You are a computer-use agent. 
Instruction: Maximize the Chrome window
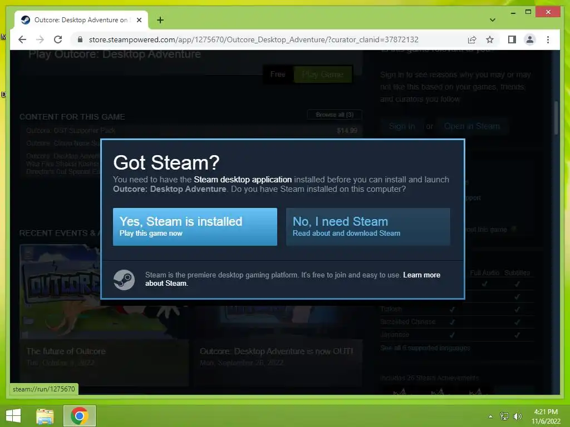[x=528, y=12]
